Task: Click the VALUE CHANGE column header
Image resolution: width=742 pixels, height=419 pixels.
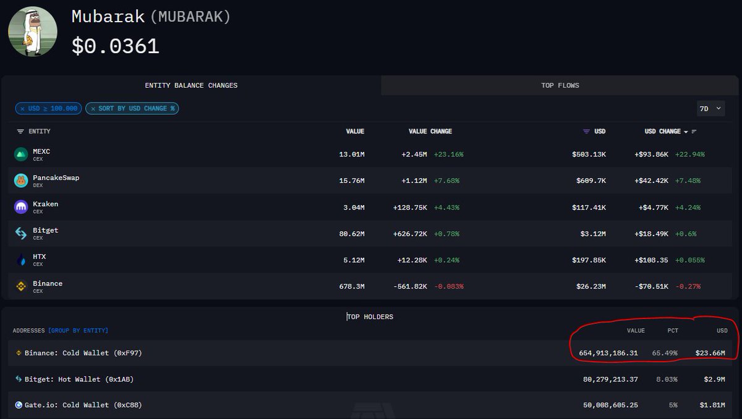Action: pos(430,132)
